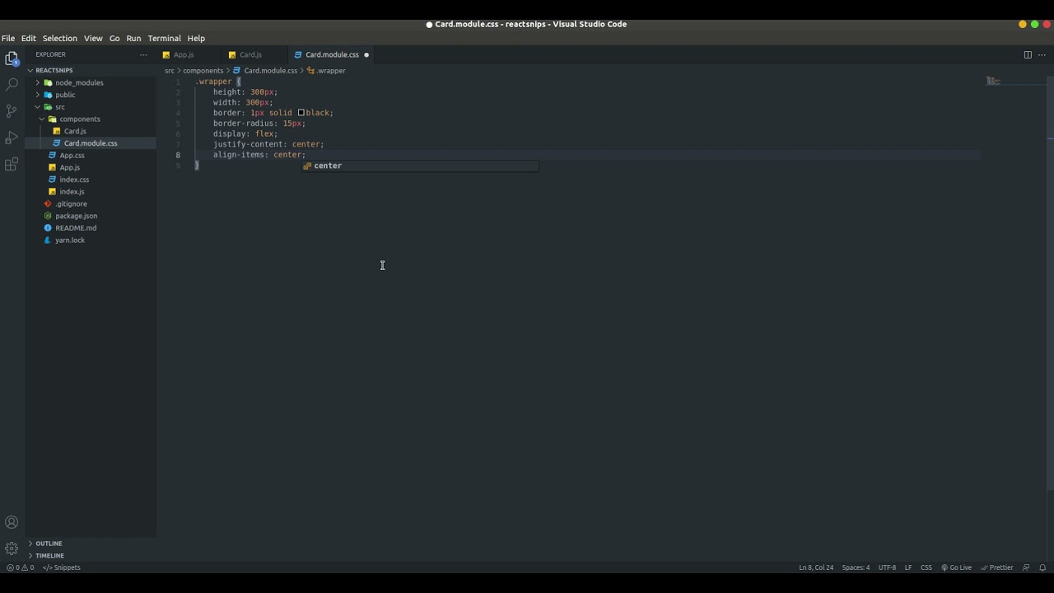1054x593 pixels.
Task: Open the notifications bell
Action: 1042,567
